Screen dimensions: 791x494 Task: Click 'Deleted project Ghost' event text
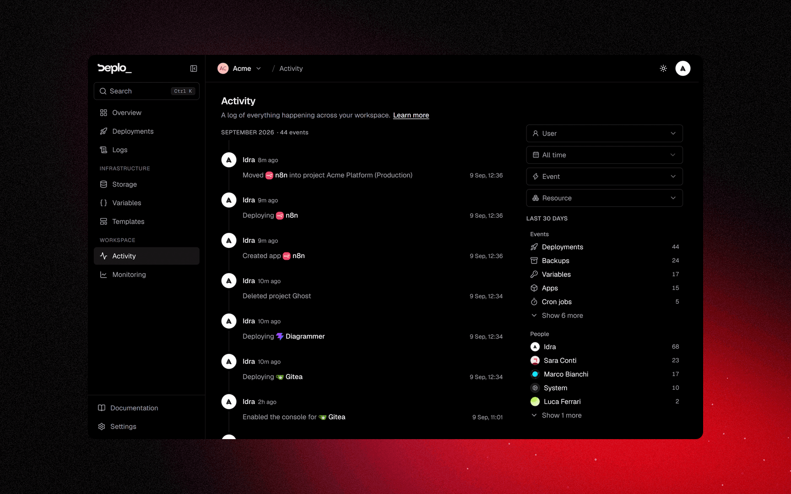pos(276,296)
